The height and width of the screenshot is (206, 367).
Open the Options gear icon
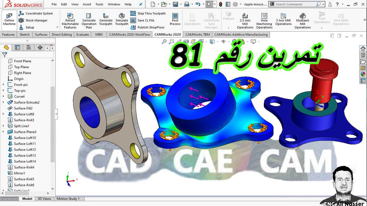pyautogui.click(x=235, y=4)
